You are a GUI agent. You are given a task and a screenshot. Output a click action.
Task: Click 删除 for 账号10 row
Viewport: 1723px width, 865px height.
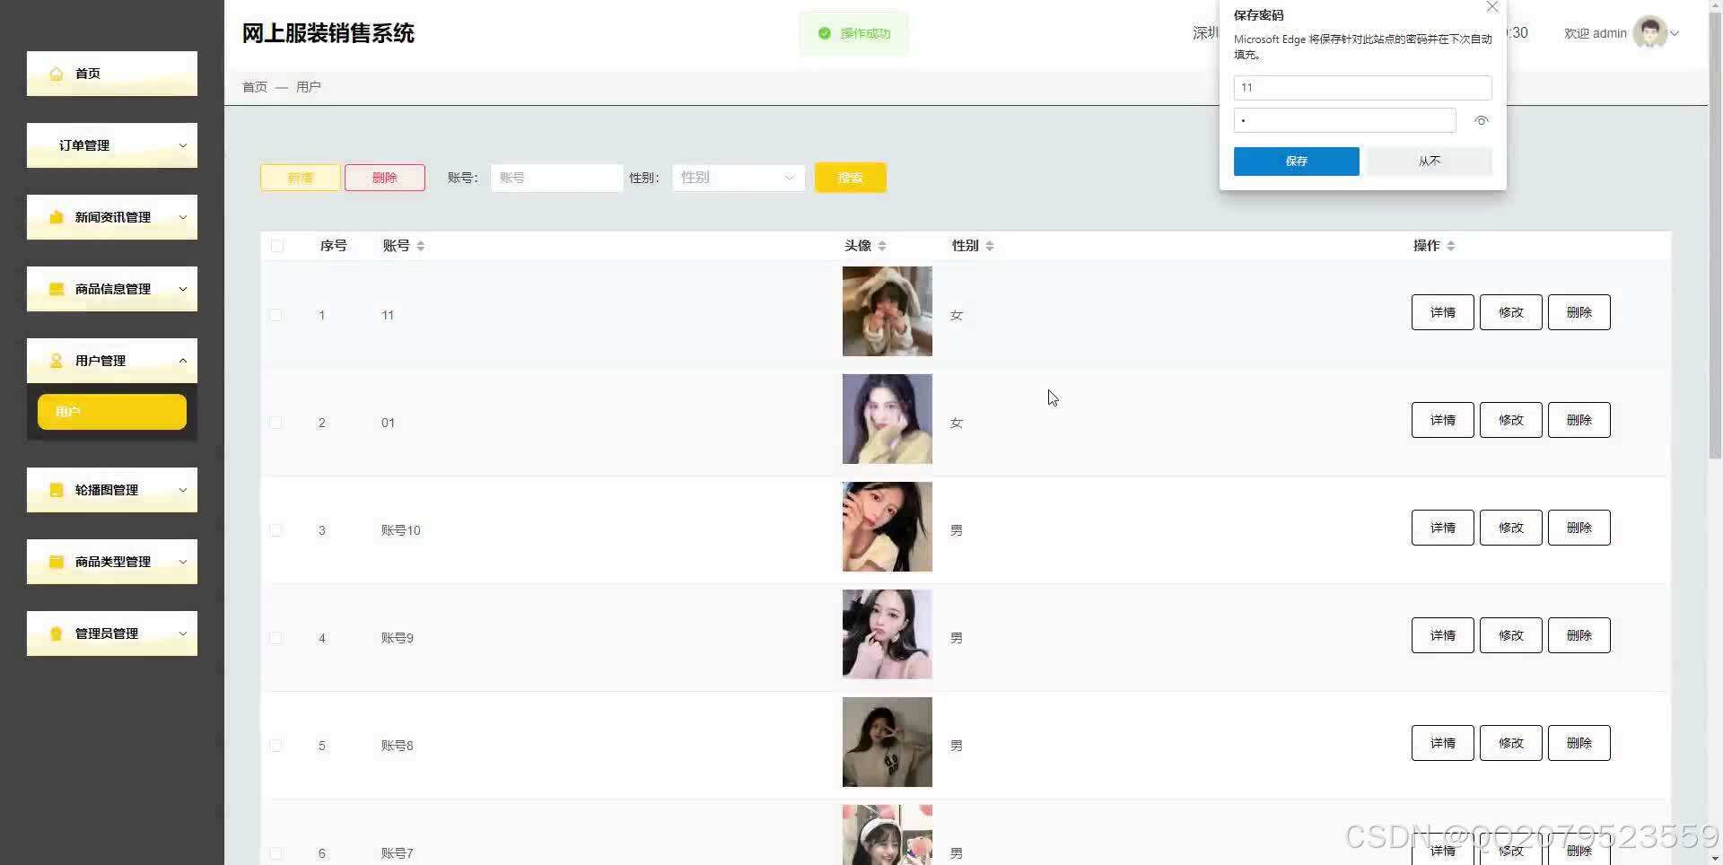(1579, 528)
